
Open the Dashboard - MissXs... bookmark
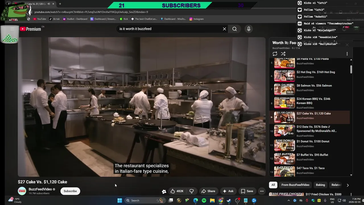coord(173,19)
